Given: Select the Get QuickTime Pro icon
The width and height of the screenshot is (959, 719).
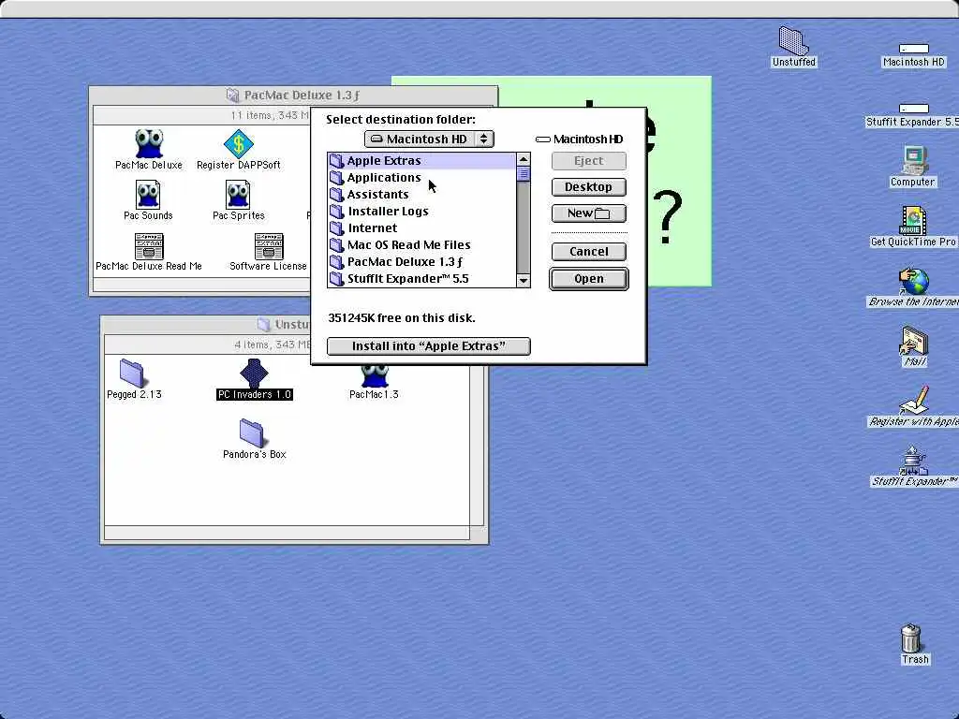Looking at the screenshot, I should click(x=912, y=220).
